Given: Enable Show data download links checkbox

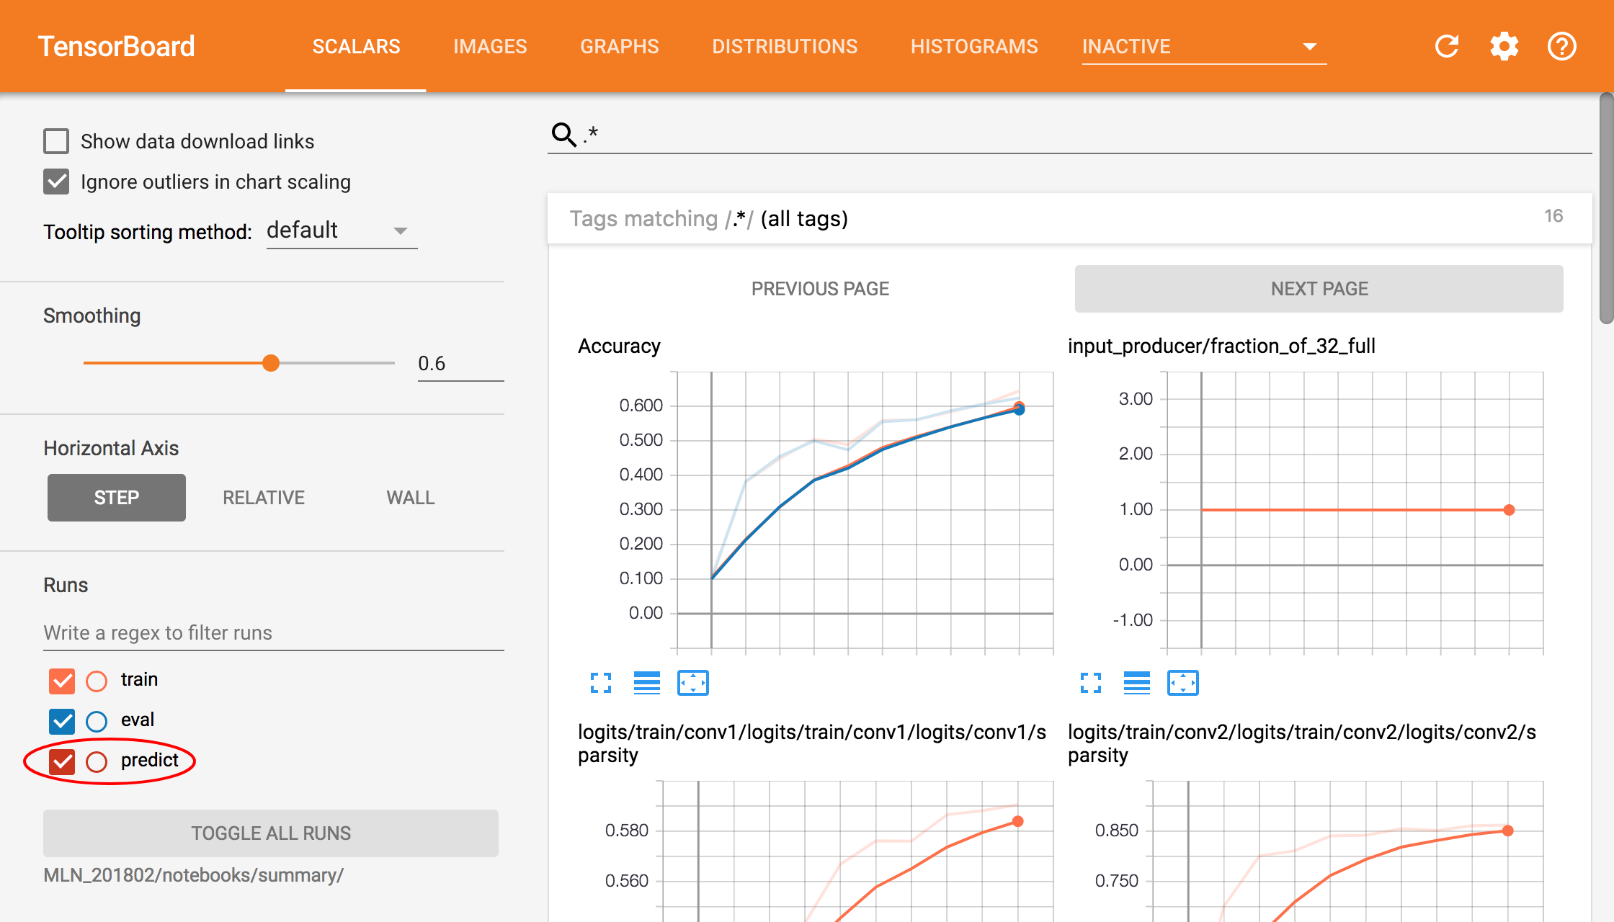Looking at the screenshot, I should [56, 141].
